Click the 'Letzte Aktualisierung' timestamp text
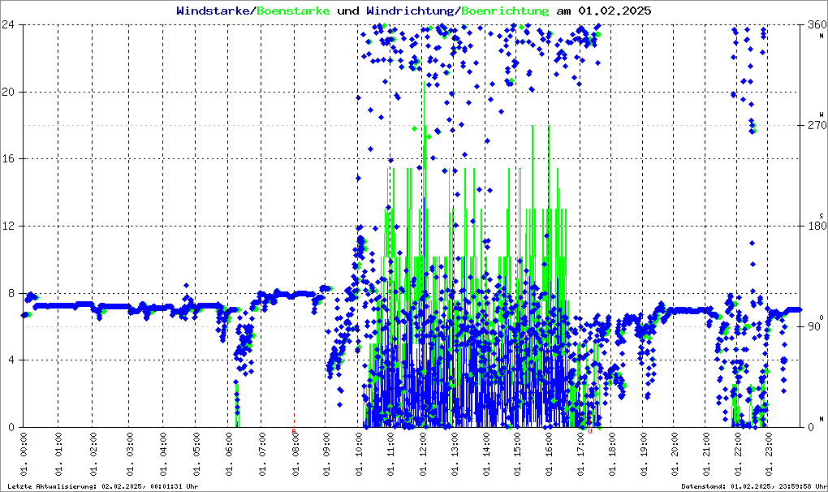Screen dimensions: 828x492 coord(103,486)
